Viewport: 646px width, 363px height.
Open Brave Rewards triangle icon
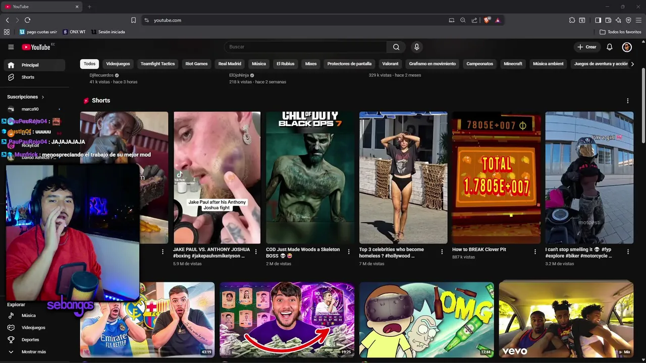click(498, 20)
